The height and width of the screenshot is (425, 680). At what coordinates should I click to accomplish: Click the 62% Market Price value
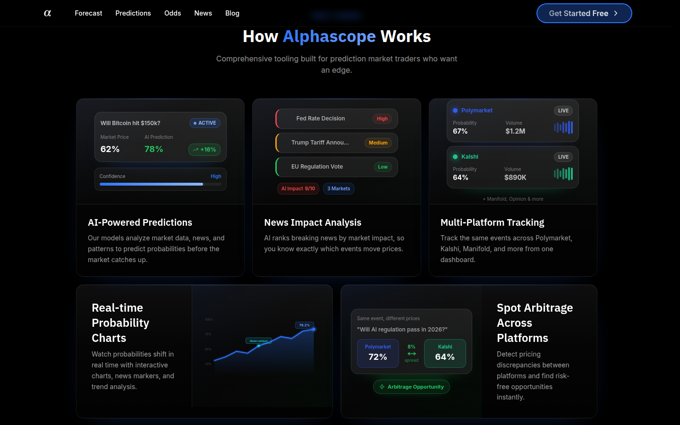pyautogui.click(x=110, y=149)
